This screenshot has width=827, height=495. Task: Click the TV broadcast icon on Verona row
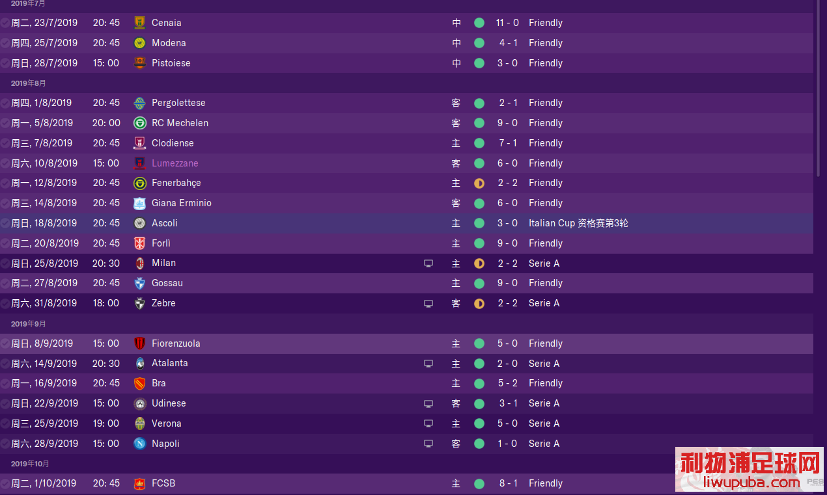pos(428,423)
